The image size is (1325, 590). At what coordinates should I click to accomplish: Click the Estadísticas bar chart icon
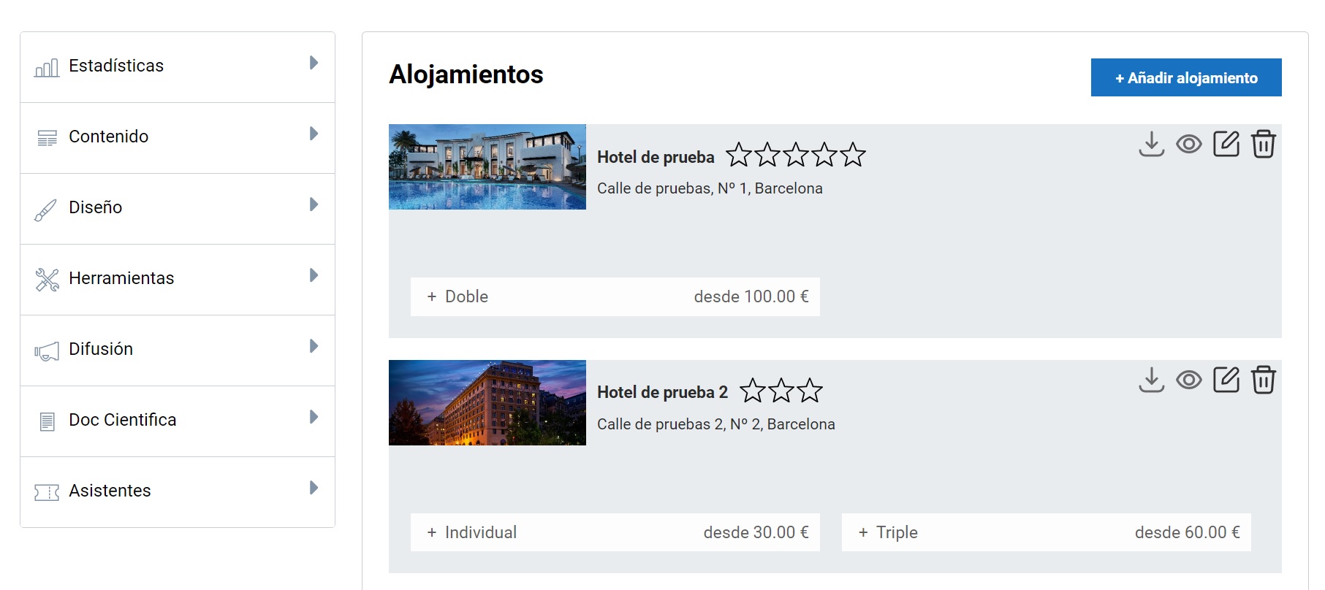coord(47,68)
